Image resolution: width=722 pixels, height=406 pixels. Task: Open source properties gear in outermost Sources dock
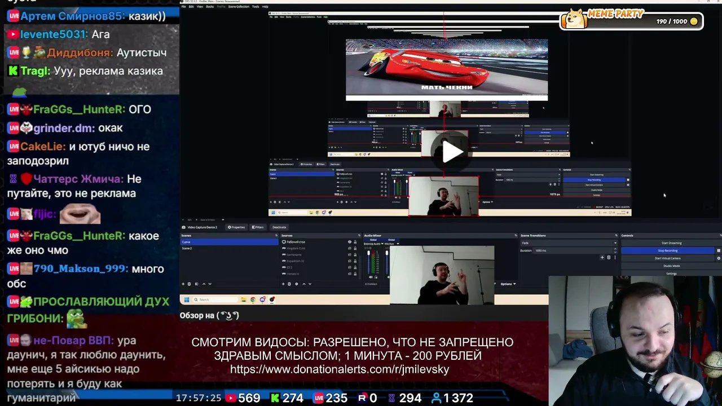pyautogui.click(x=296, y=284)
